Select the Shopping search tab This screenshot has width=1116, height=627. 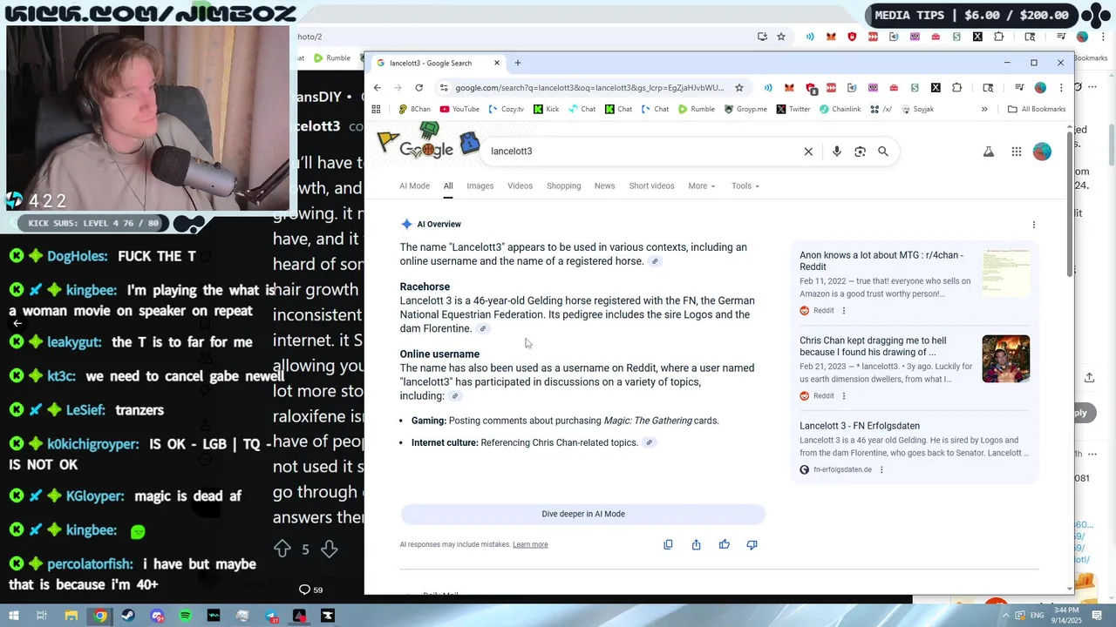pyautogui.click(x=563, y=185)
